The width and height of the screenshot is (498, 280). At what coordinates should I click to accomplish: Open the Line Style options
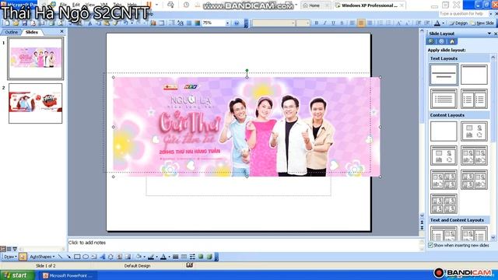click(176, 257)
